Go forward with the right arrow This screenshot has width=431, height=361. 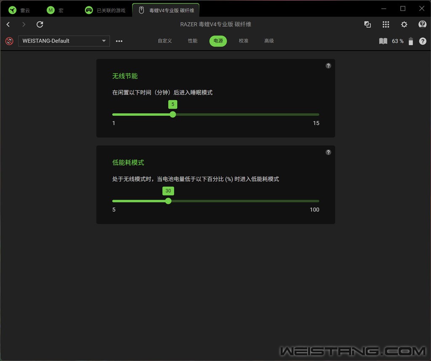(x=24, y=24)
